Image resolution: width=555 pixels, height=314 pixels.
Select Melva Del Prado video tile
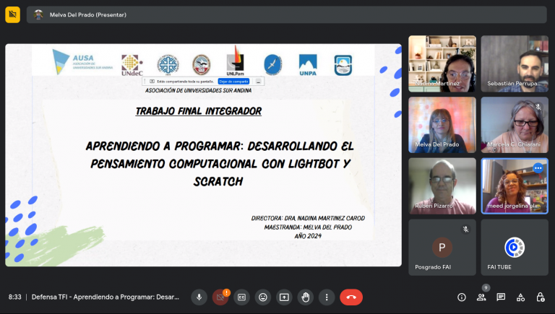442,125
